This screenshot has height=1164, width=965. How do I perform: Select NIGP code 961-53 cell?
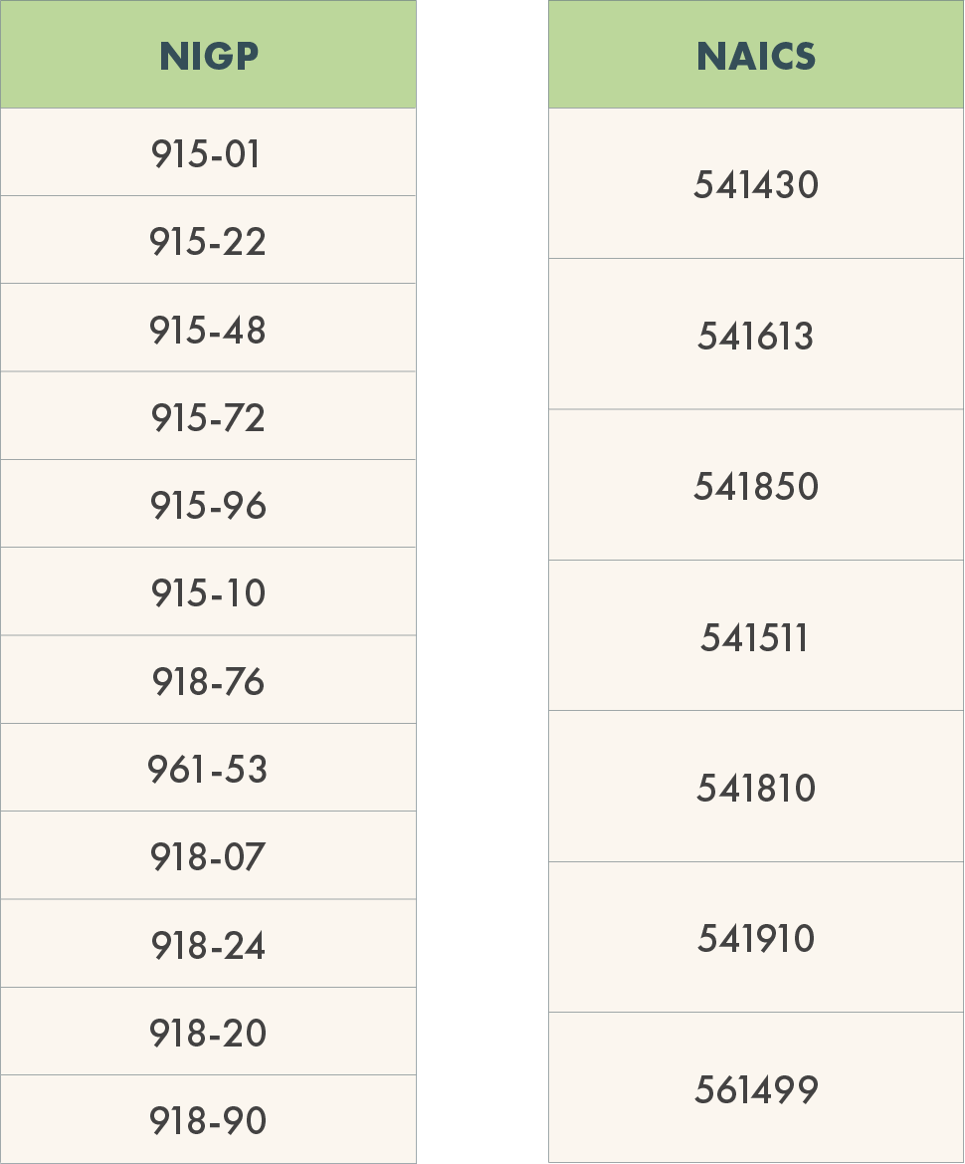(x=209, y=768)
